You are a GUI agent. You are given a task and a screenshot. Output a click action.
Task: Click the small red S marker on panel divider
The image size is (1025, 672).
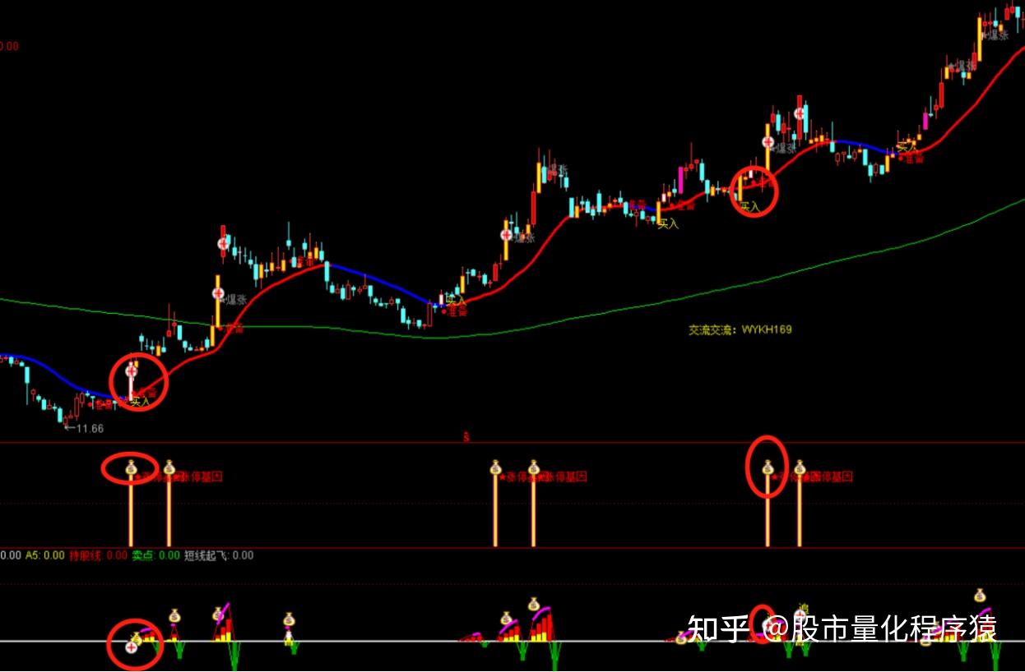[466, 437]
